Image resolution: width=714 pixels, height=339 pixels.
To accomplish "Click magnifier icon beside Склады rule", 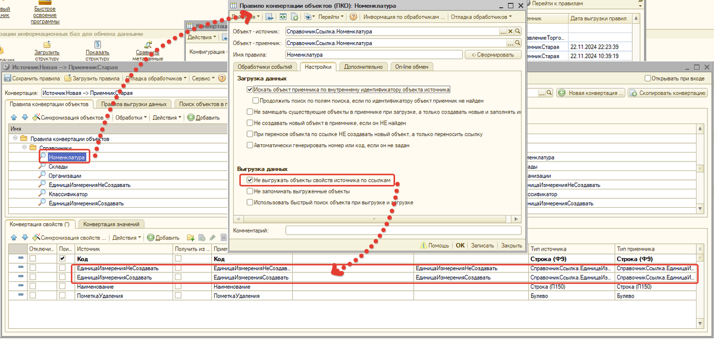I will coord(42,167).
